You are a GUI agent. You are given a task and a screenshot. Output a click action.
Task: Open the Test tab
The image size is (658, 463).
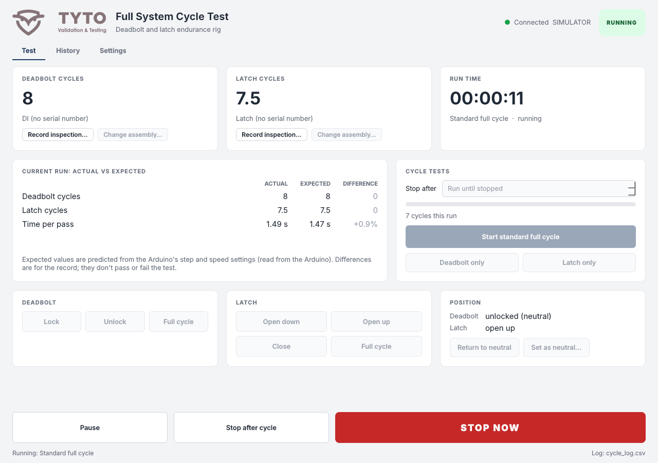29,50
